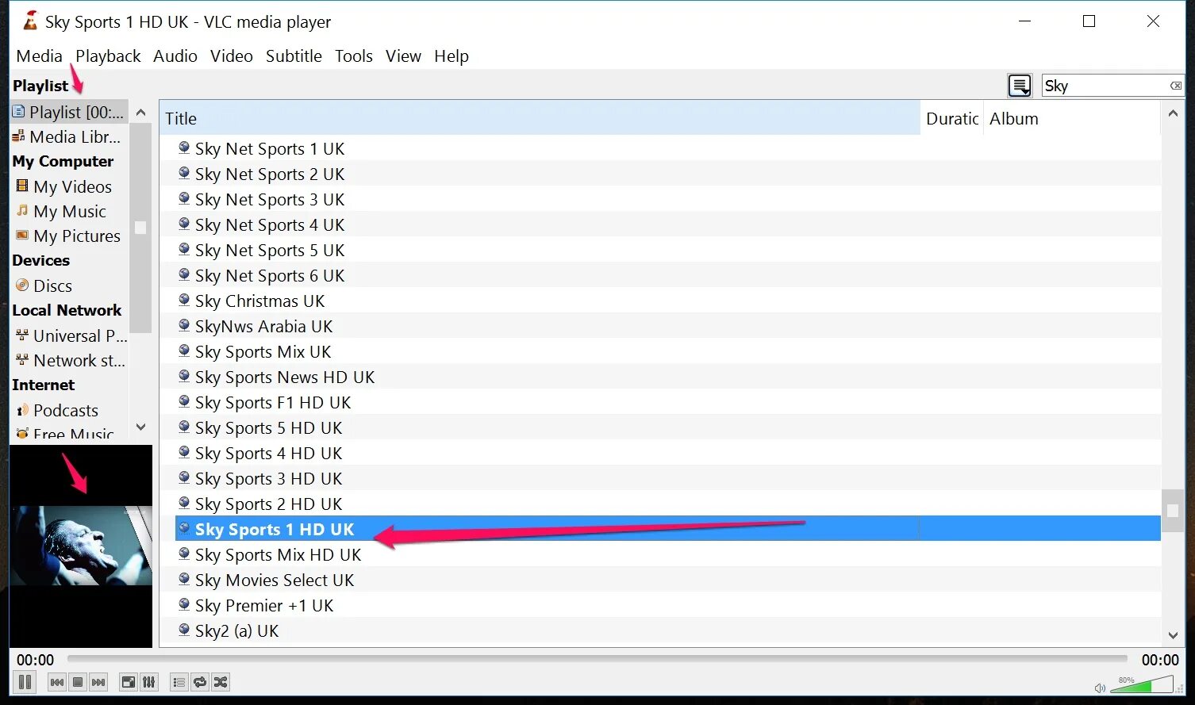Sort by Album column header
1195x705 pixels.
[1072, 118]
